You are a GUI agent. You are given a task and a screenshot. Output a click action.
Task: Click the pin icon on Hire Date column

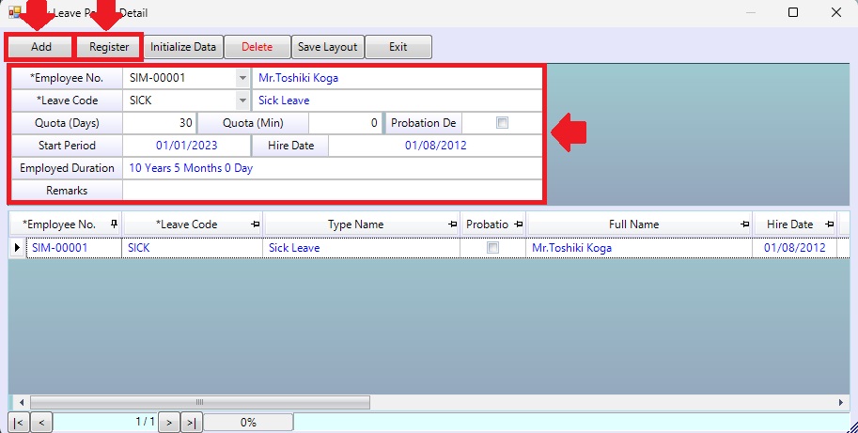click(828, 224)
